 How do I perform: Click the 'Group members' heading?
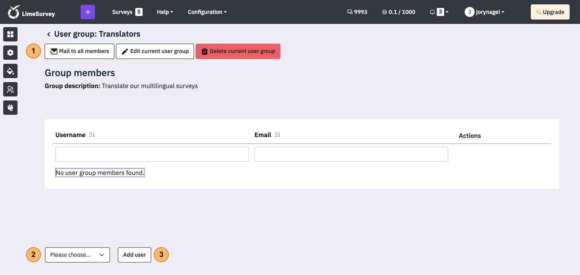80,73
